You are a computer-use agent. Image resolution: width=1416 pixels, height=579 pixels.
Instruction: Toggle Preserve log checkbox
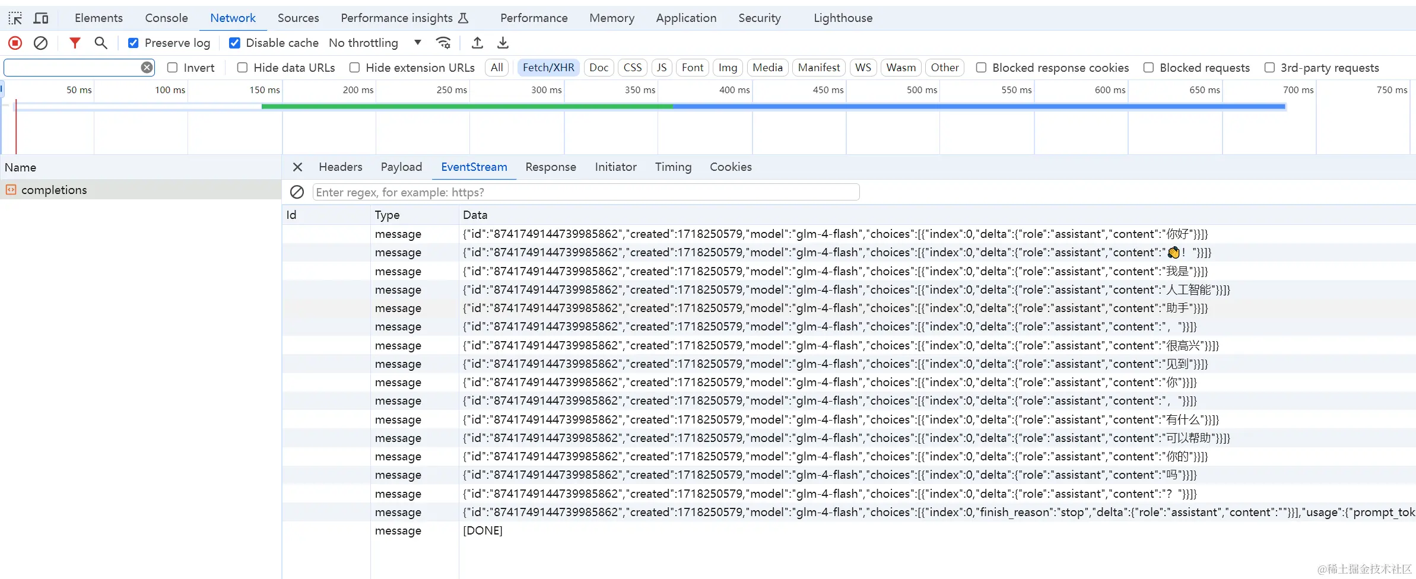click(134, 43)
